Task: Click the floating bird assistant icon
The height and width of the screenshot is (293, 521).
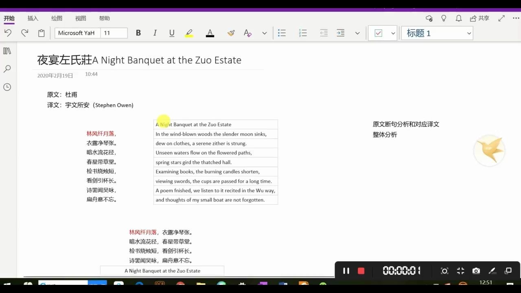Action: (490, 151)
